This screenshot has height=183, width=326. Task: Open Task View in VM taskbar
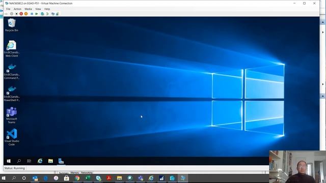29,161
